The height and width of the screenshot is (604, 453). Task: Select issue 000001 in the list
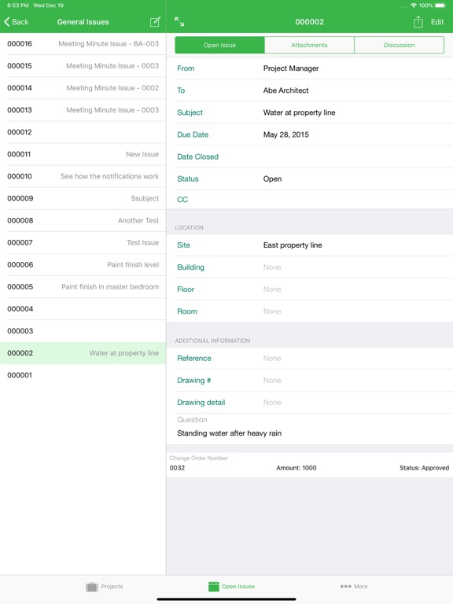click(83, 375)
